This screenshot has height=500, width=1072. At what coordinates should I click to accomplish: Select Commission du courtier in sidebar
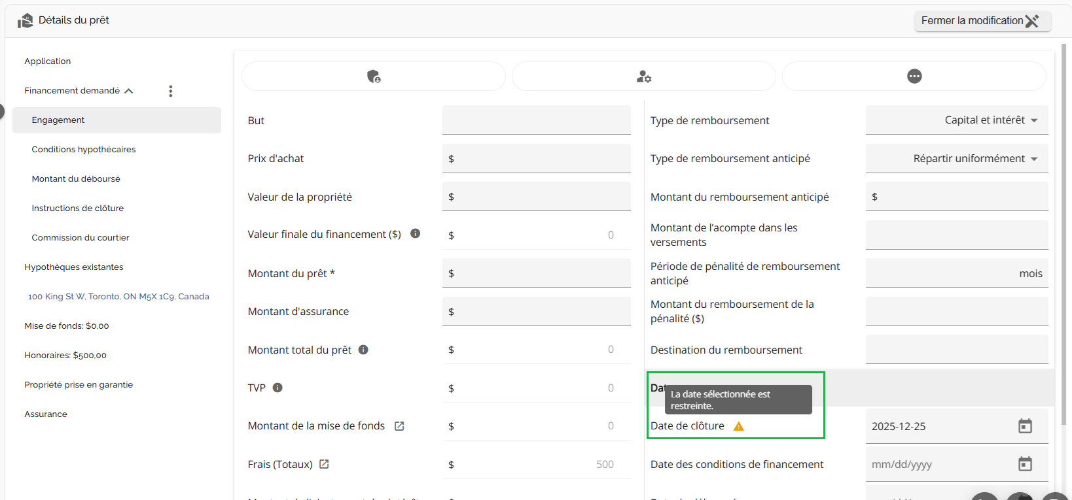pos(80,238)
